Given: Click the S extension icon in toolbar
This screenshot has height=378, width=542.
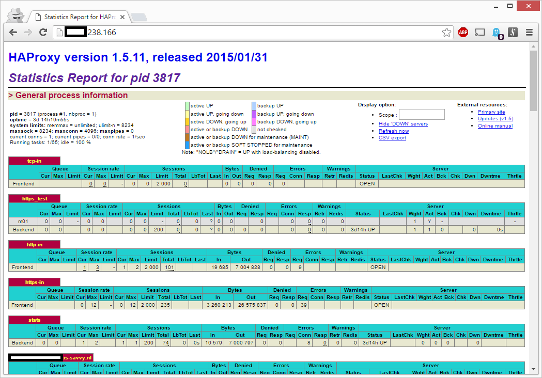Looking at the screenshot, I should click(513, 33).
